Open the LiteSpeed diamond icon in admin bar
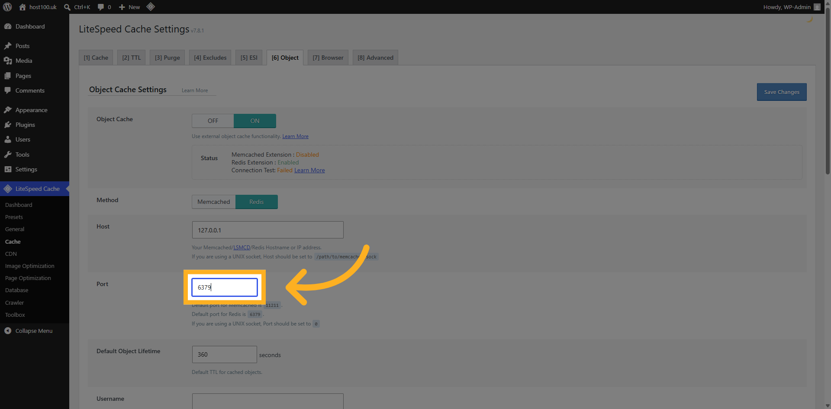831x409 pixels. tap(151, 6)
